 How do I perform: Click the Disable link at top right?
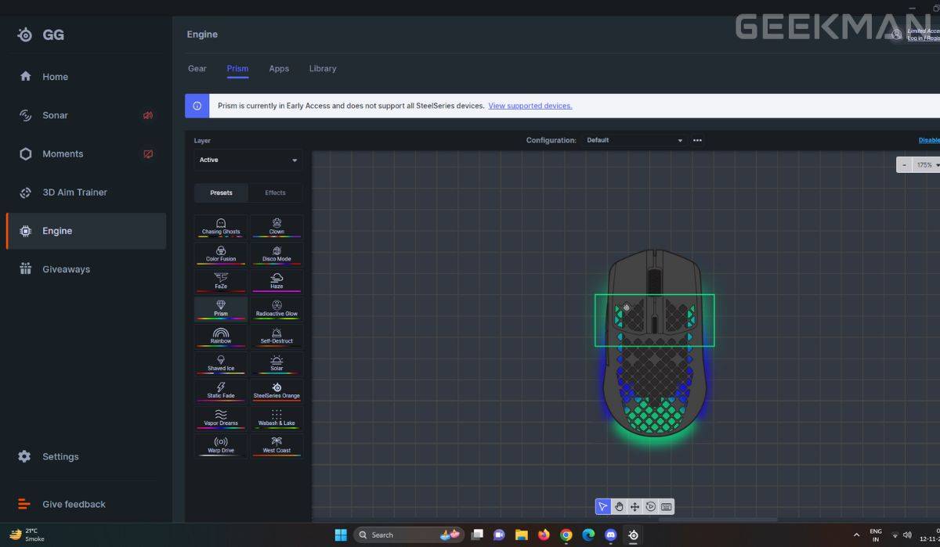point(929,140)
